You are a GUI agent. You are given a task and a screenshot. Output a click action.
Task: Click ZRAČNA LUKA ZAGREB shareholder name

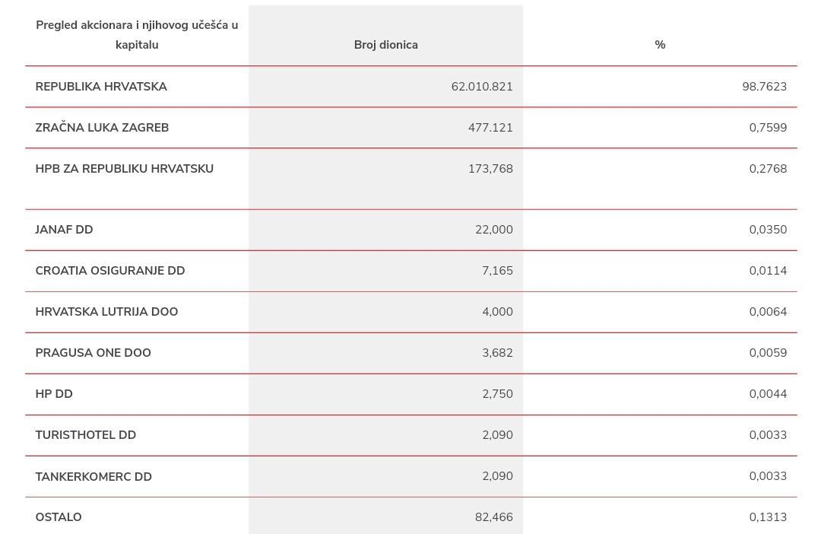102,128
